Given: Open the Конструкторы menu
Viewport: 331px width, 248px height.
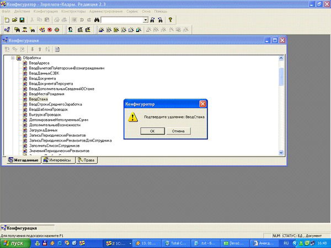Looking at the screenshot, I should [71, 11].
